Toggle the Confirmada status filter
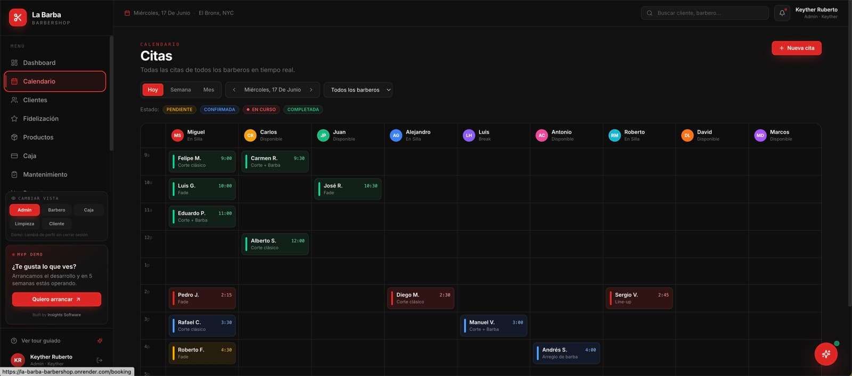The height and width of the screenshot is (376, 852). pyautogui.click(x=219, y=110)
